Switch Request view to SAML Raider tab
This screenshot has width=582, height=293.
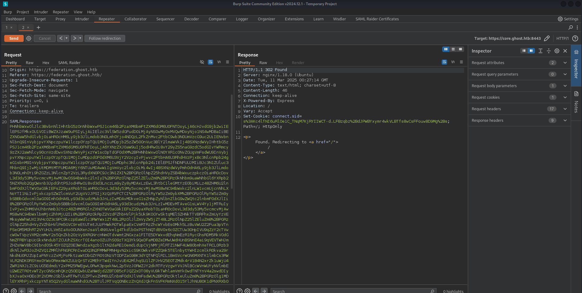click(x=69, y=63)
